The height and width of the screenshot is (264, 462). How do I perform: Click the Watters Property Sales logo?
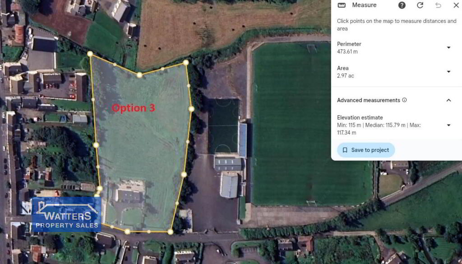(x=67, y=214)
